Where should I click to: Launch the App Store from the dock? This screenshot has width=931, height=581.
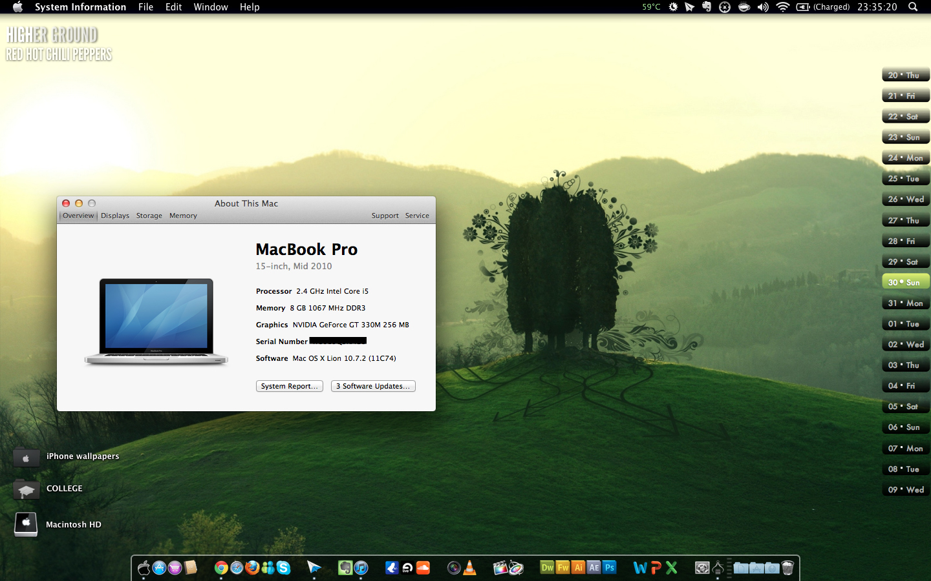[159, 567]
